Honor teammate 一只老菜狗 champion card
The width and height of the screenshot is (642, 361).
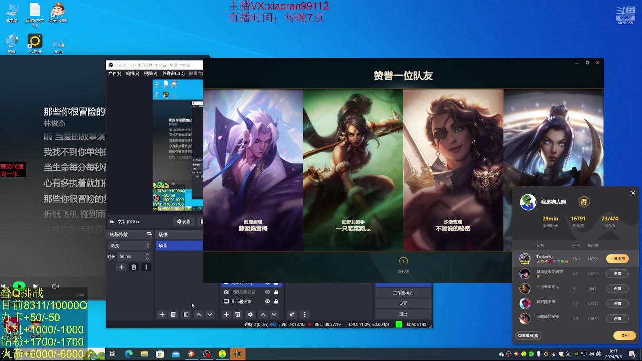coord(353,170)
